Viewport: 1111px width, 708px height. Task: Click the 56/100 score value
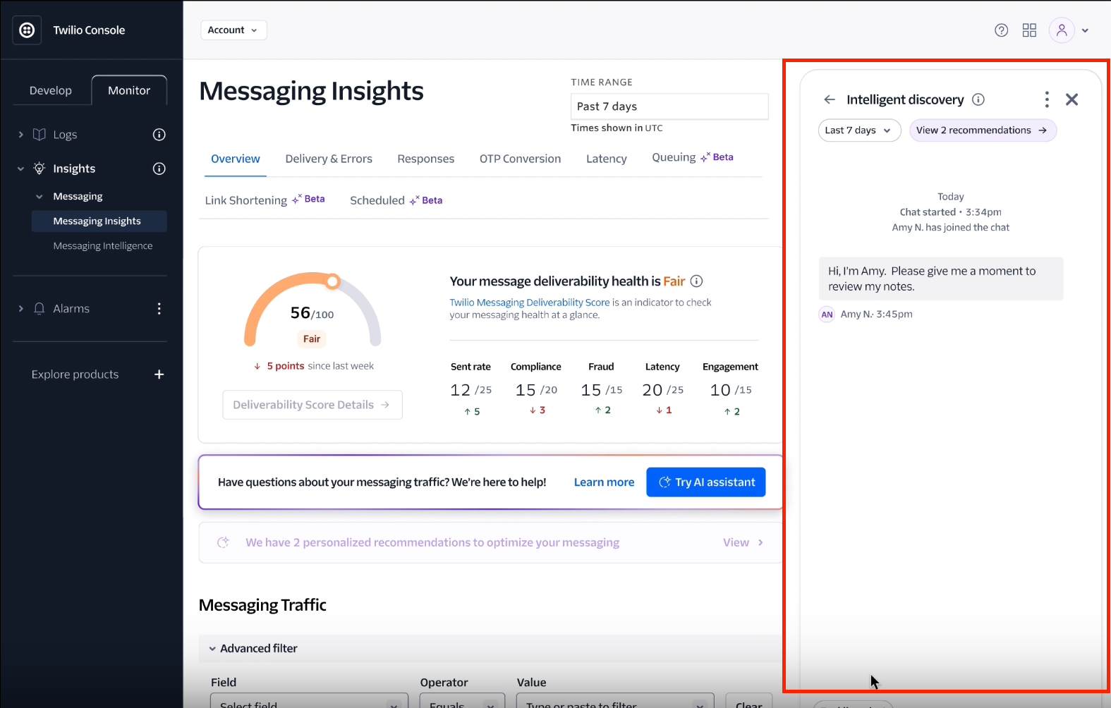pos(312,313)
